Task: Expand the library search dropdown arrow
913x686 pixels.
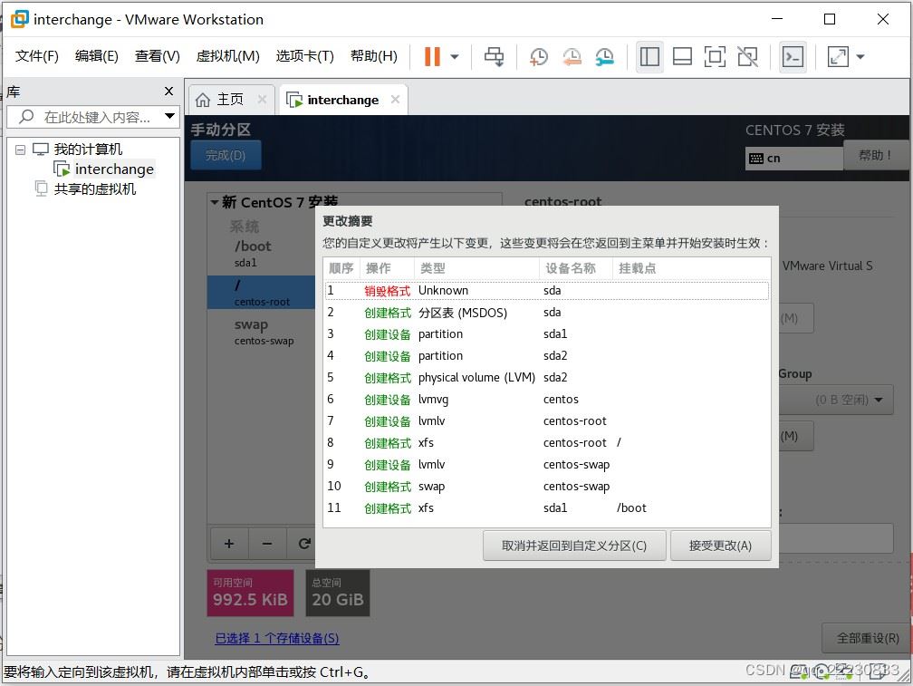Action: [169, 116]
